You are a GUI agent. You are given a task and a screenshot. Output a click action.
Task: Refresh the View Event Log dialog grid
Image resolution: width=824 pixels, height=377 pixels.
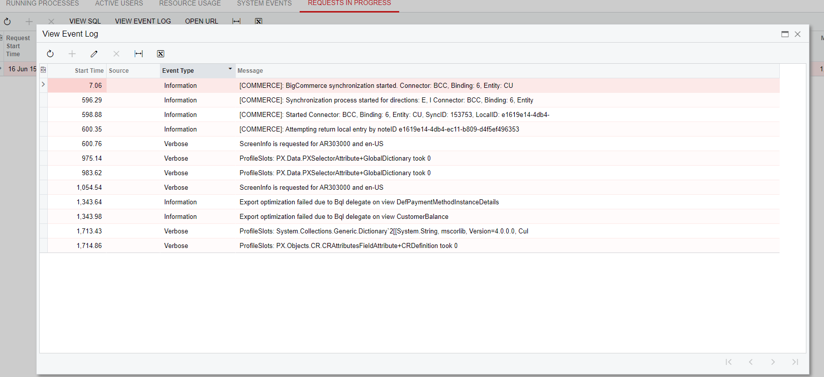click(x=50, y=54)
